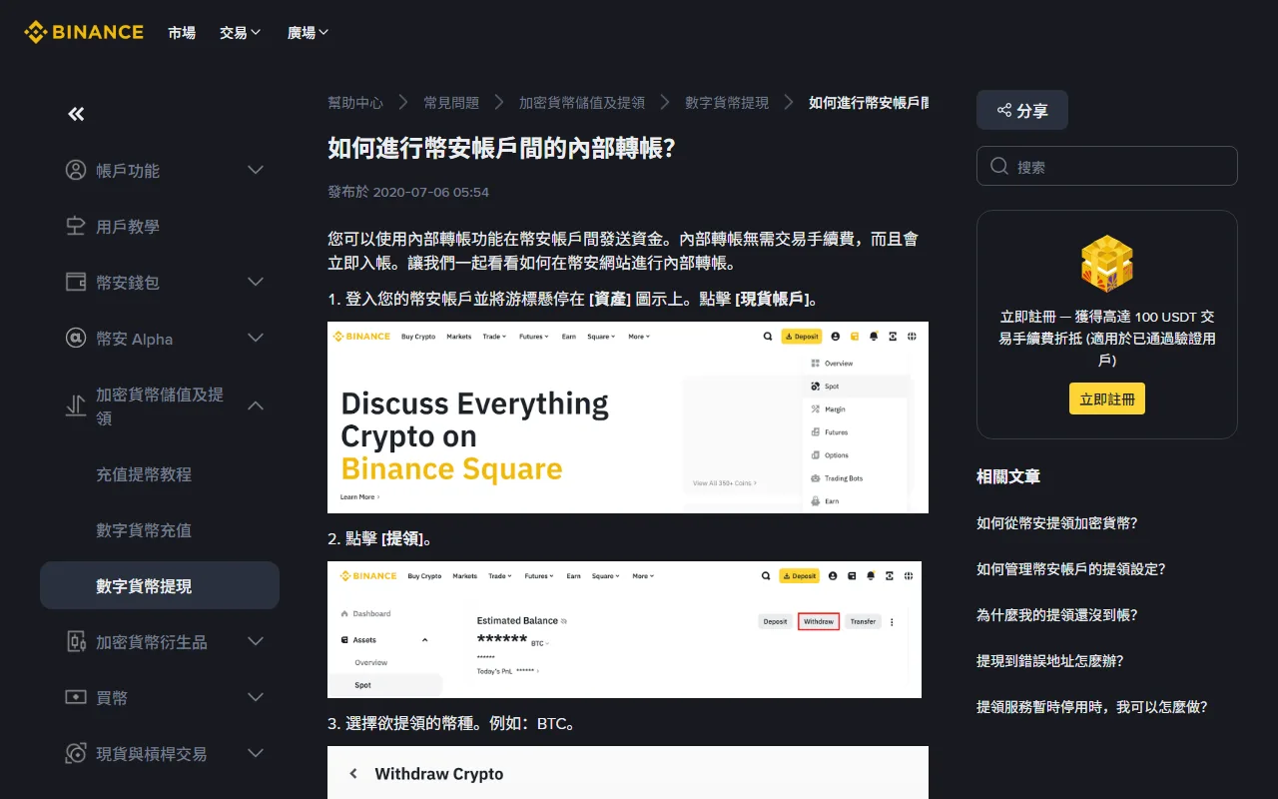Click the crypto derivatives icon
The height and width of the screenshot is (799, 1278).
point(76,641)
